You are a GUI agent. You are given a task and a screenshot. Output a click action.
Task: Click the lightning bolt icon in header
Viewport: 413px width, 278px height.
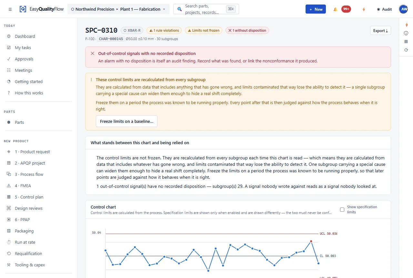(364, 9)
